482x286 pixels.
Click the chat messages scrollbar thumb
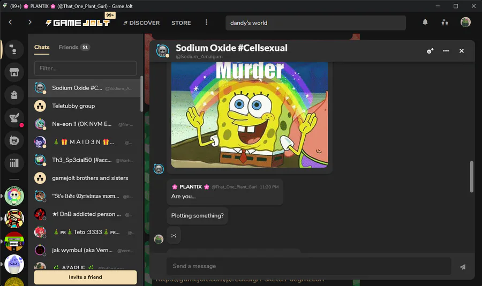pyautogui.click(x=471, y=177)
